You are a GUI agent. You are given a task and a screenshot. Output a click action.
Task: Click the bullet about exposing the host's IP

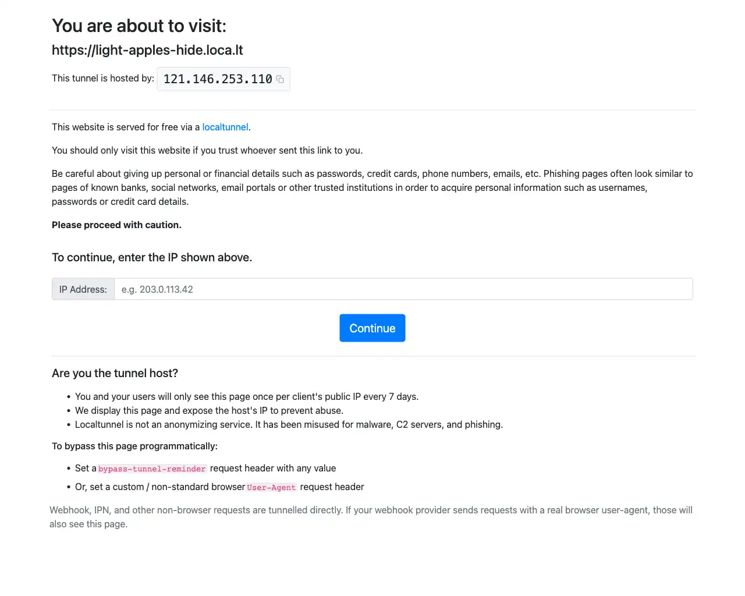click(209, 410)
